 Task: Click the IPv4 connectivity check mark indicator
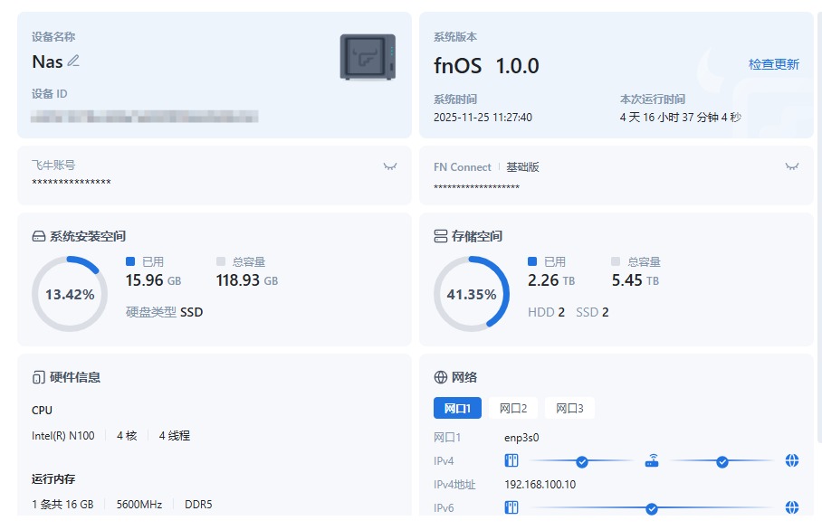point(582,461)
